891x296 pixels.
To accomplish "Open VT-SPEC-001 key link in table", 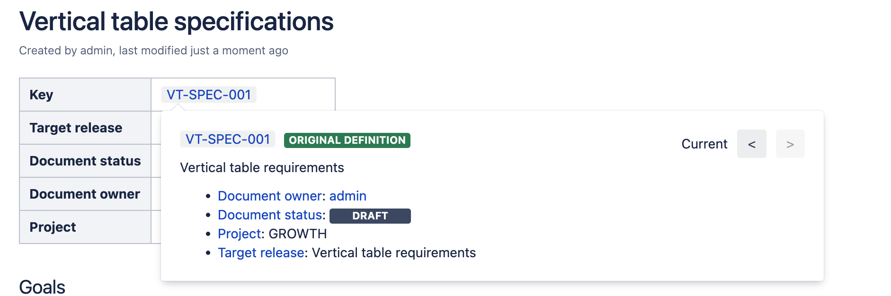I will [x=208, y=95].
